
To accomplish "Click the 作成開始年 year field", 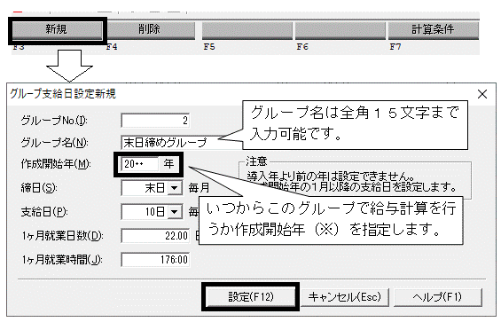I will tap(140, 164).
